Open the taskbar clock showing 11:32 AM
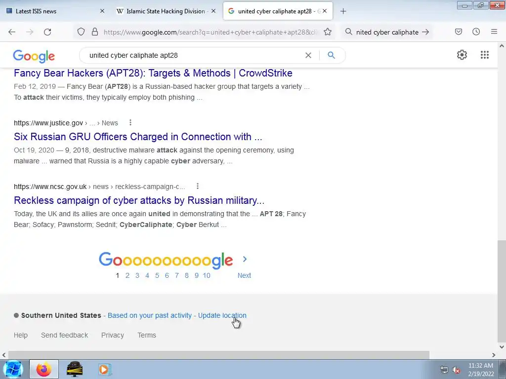Viewport: 506px width, 379px height. [481, 370]
